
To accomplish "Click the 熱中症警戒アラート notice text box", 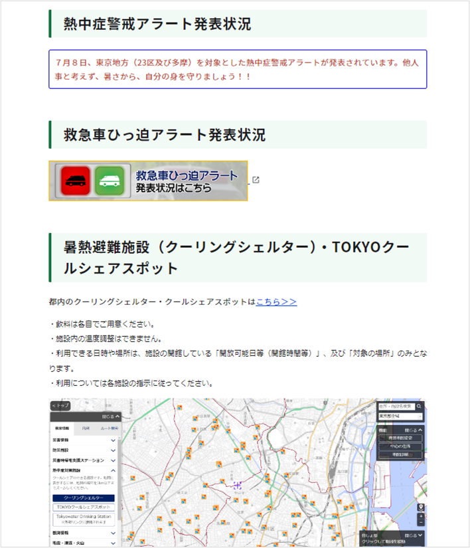I will (x=238, y=69).
